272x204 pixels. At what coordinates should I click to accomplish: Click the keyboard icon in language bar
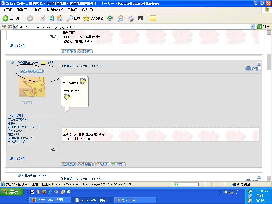tap(231, 192)
